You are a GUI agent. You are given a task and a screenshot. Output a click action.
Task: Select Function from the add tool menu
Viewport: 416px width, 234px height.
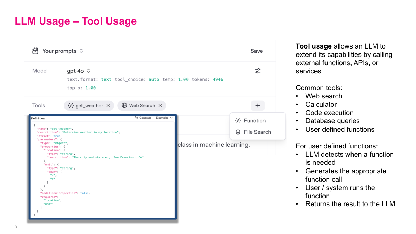click(254, 121)
